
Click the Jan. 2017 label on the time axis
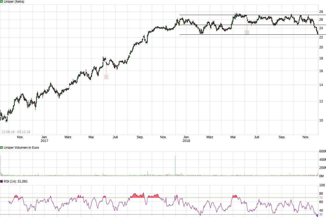pos(44,139)
